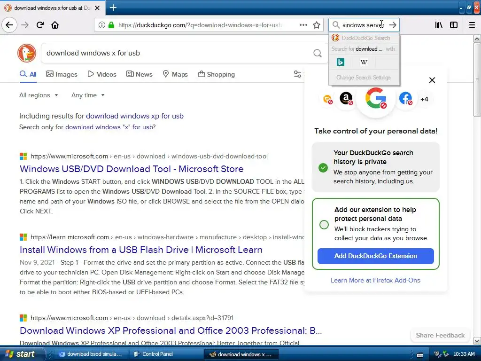The width and height of the screenshot is (481, 361).
Task: Open a new tab with plus button
Action: click(113, 8)
